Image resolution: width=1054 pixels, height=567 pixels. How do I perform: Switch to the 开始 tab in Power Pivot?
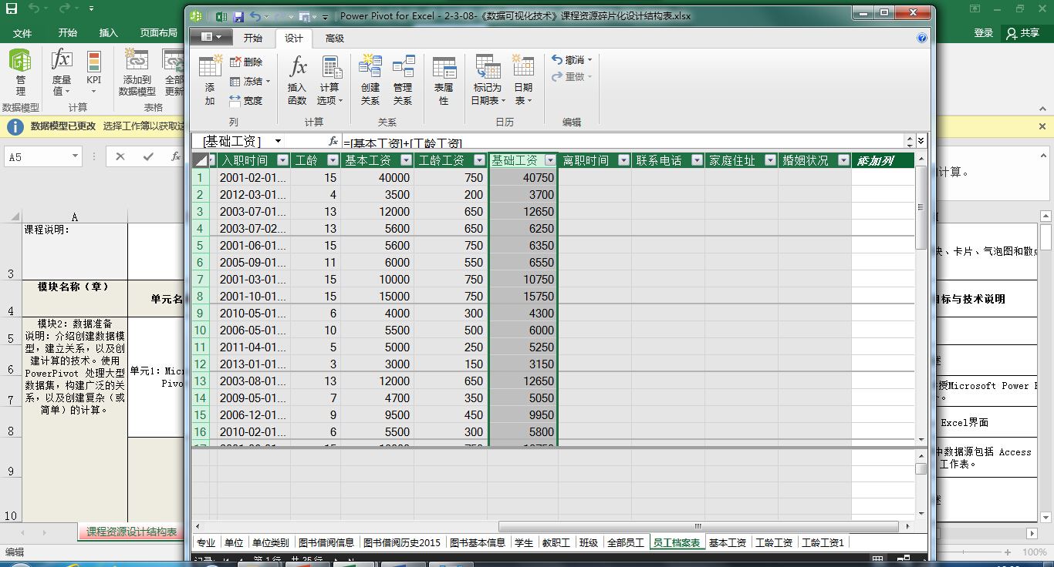point(253,38)
